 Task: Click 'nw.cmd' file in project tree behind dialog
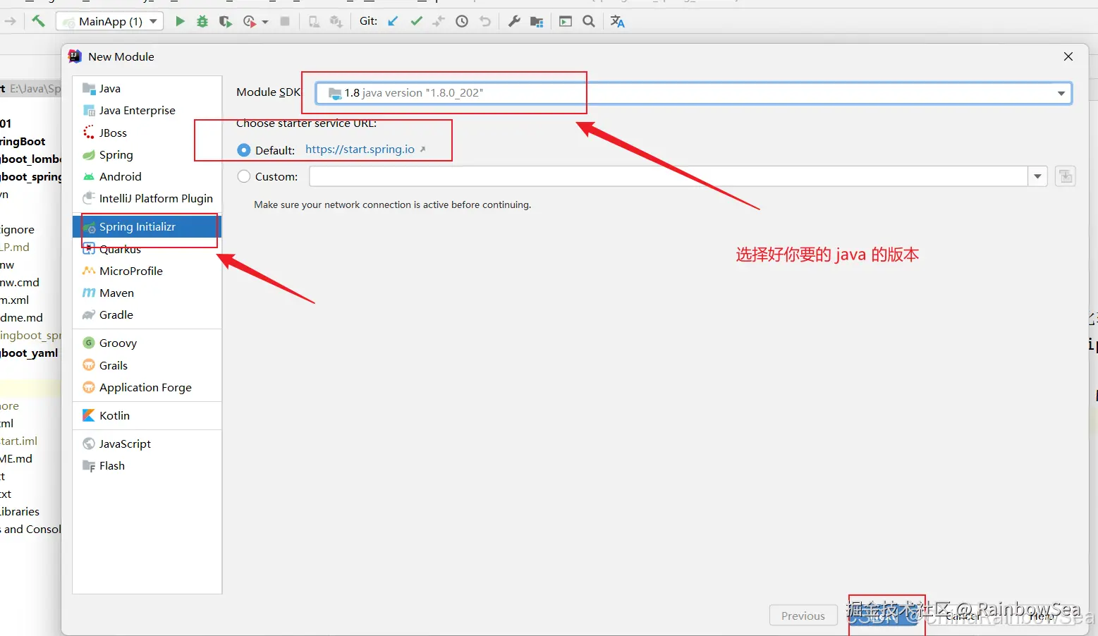click(x=20, y=282)
